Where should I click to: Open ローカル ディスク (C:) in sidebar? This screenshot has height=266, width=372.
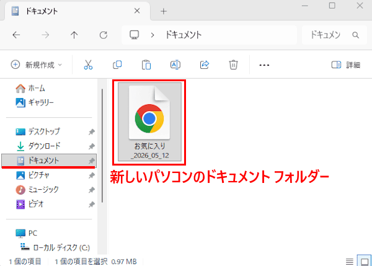pyautogui.click(x=55, y=247)
